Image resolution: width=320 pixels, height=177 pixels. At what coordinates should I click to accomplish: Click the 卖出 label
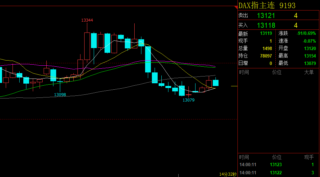pyautogui.click(x=243, y=16)
